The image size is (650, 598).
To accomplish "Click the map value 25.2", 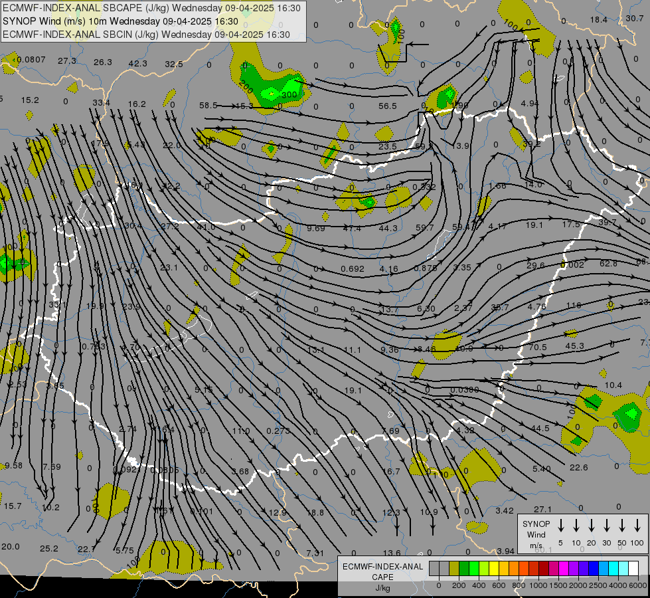I will tap(49, 548).
